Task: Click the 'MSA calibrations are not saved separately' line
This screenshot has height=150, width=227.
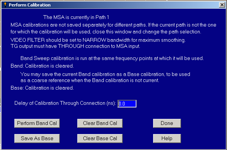Action: pyautogui.click(x=113, y=25)
